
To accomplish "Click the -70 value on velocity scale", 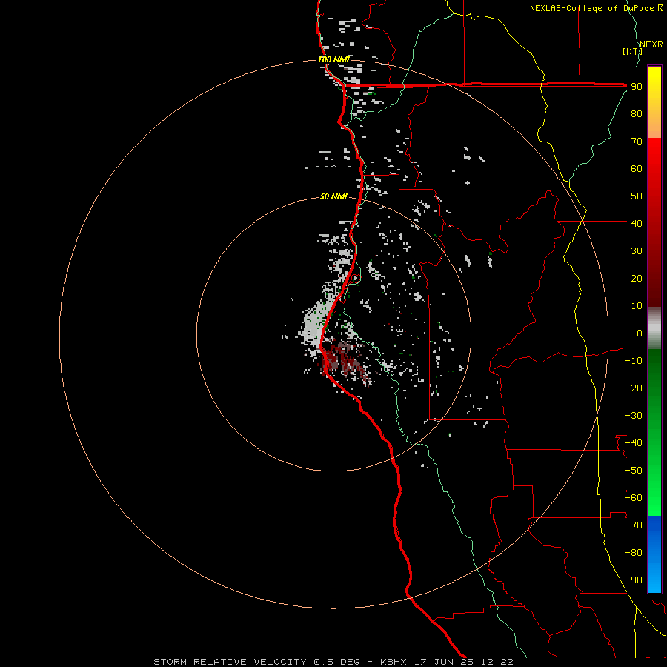I will pos(634,525).
